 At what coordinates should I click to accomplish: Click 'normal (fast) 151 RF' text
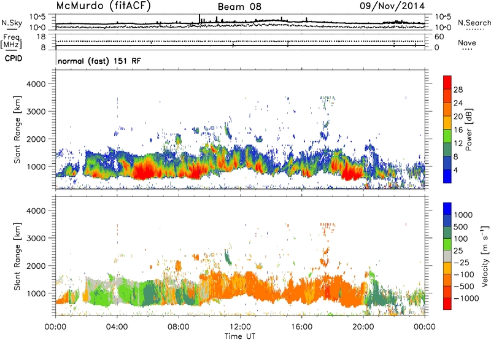99,61
